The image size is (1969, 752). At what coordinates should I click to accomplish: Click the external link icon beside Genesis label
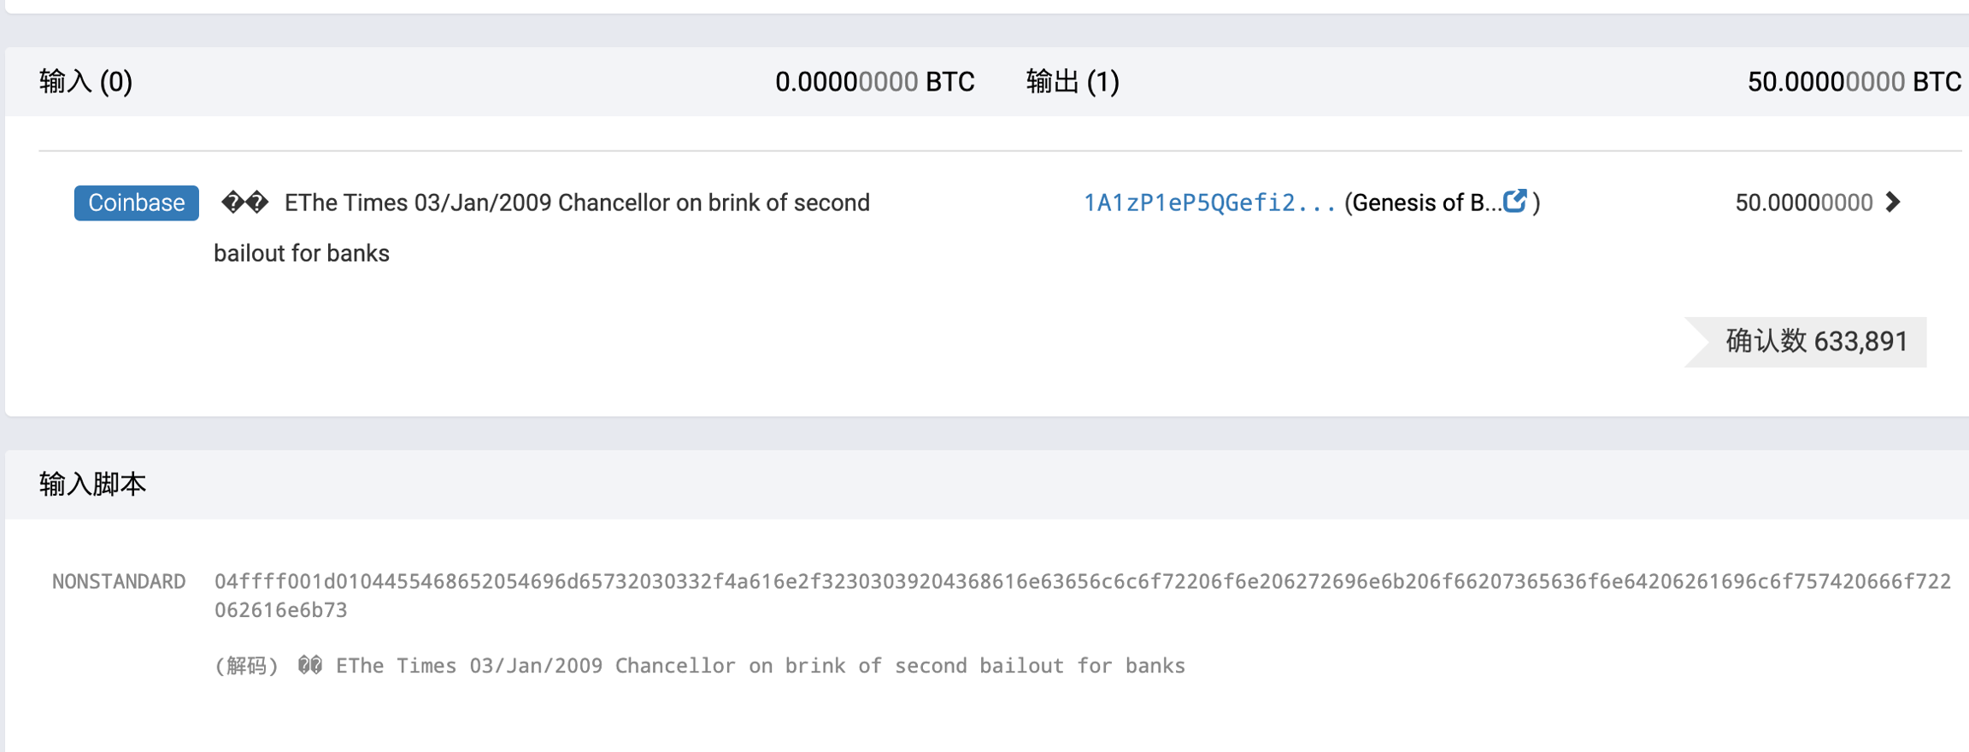point(1514,201)
